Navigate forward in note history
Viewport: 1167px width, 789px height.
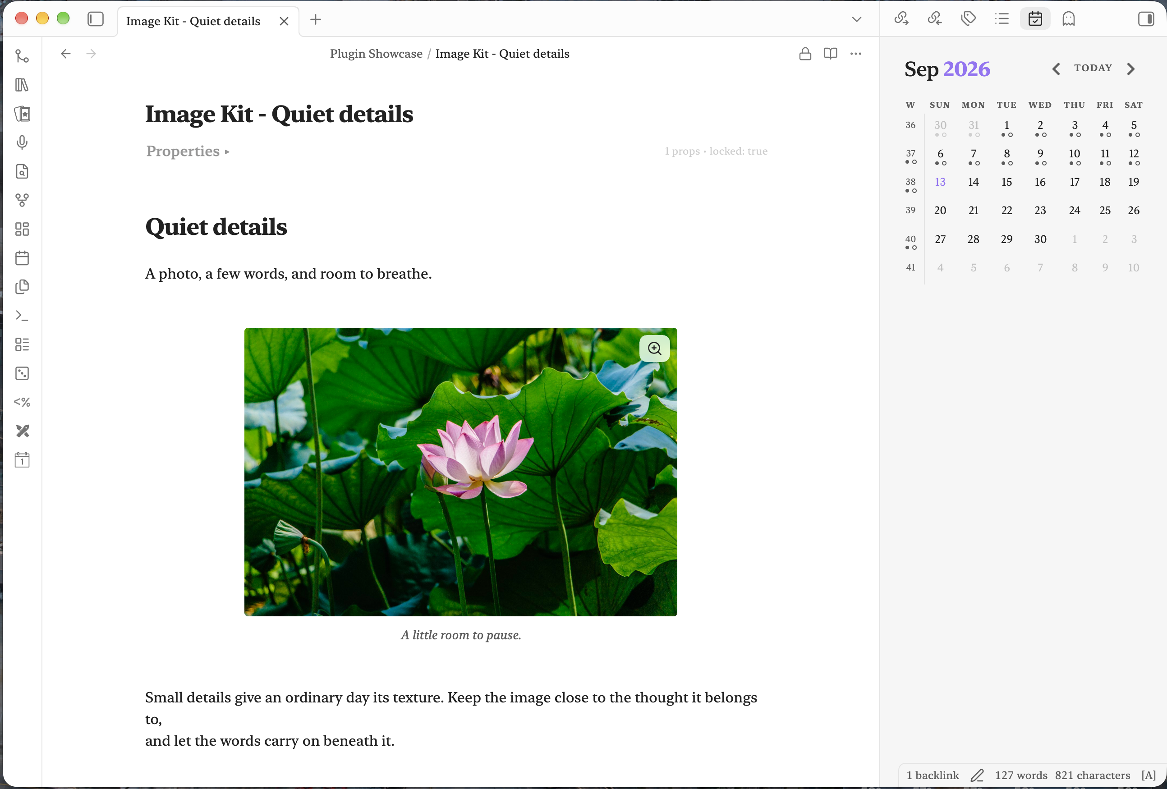pos(91,54)
